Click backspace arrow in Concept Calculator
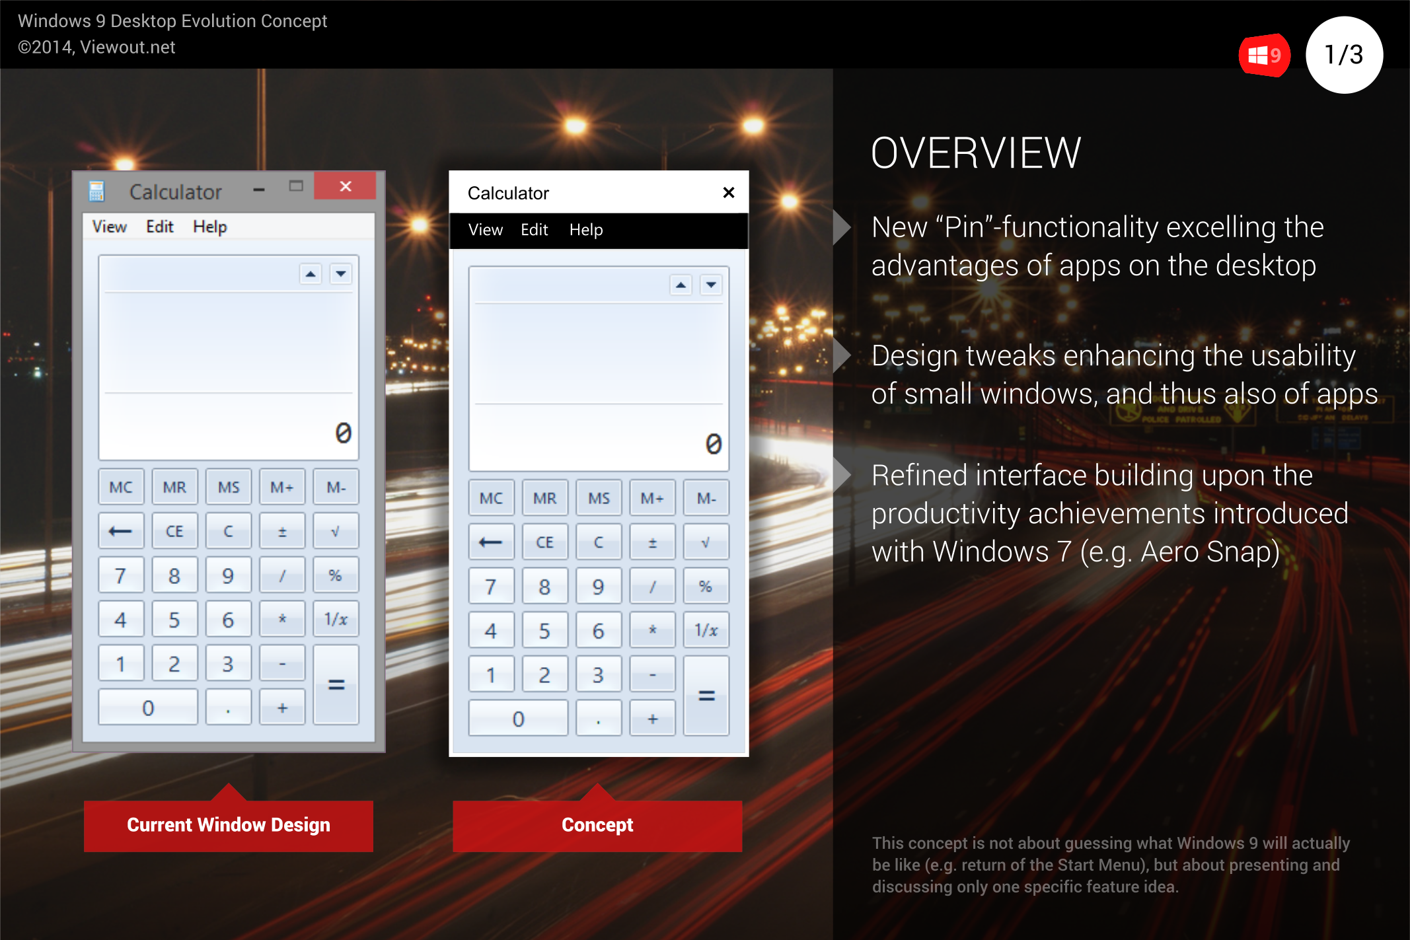Image resolution: width=1410 pixels, height=940 pixels. pyautogui.click(x=491, y=542)
